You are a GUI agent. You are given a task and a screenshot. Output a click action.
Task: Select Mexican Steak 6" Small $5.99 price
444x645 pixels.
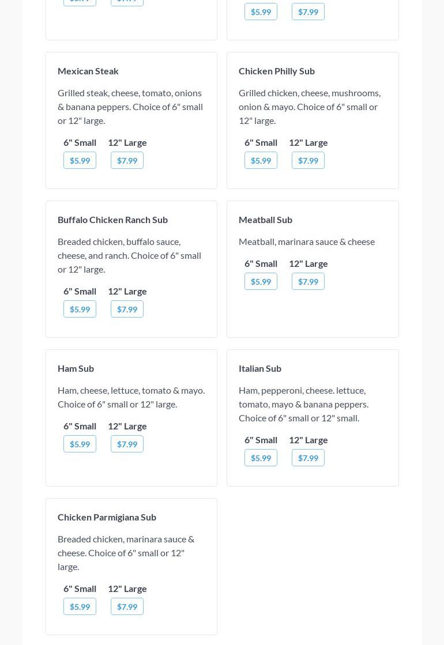click(80, 160)
